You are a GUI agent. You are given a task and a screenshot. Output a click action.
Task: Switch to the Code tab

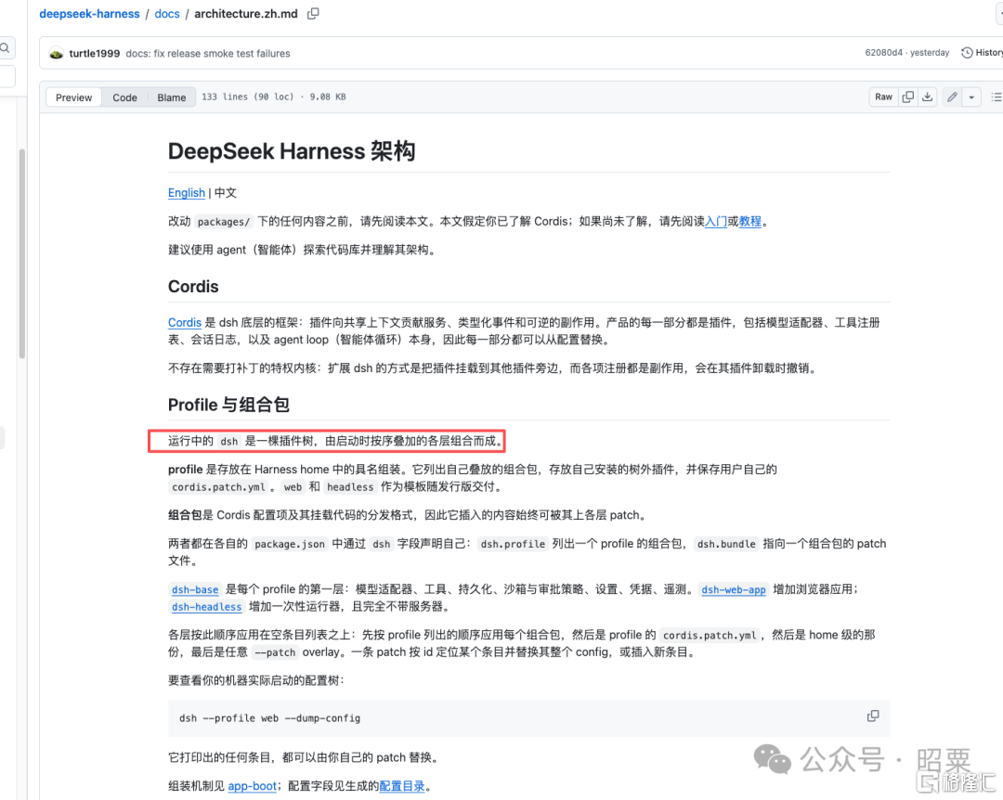click(x=124, y=97)
